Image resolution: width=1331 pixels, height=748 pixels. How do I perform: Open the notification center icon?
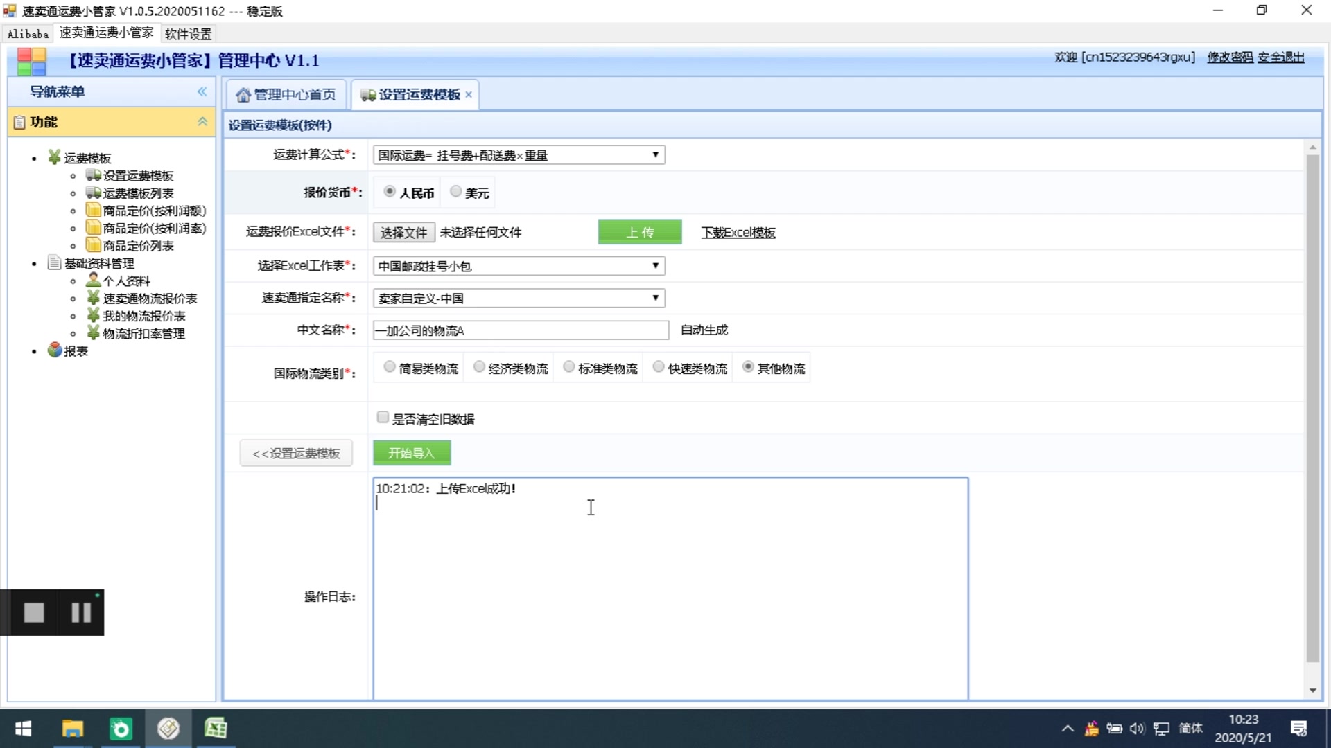[x=1298, y=729]
